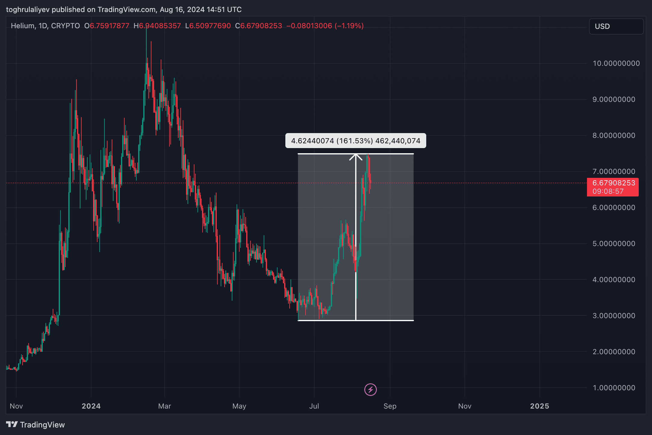Click the TradingView wordmark text
The image size is (652, 435).
point(42,424)
